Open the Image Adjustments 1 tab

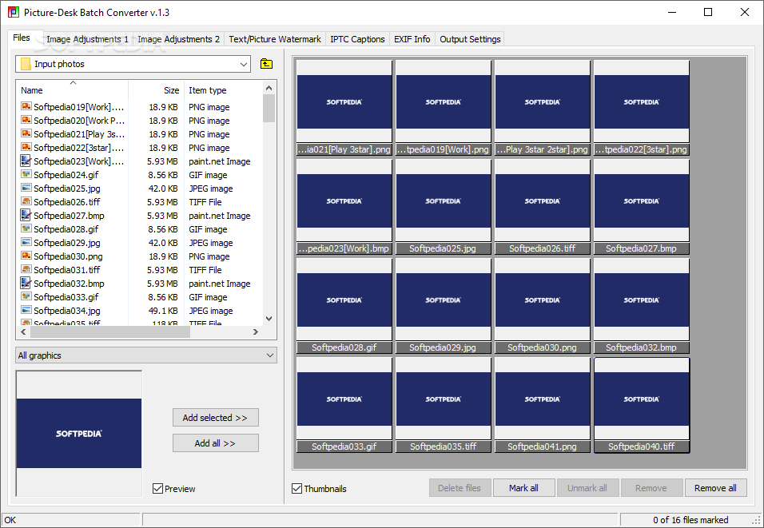pyautogui.click(x=87, y=39)
